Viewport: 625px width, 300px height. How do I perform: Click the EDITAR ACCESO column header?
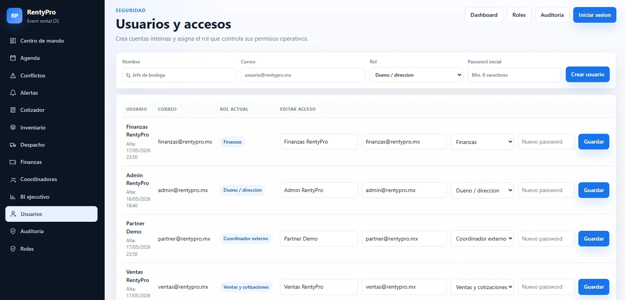298,109
